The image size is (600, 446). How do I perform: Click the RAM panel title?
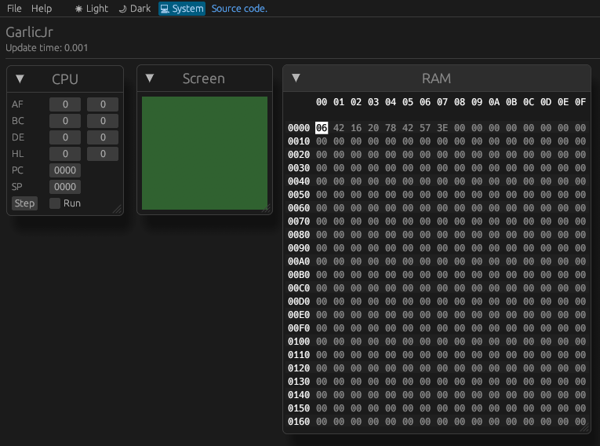click(x=436, y=79)
